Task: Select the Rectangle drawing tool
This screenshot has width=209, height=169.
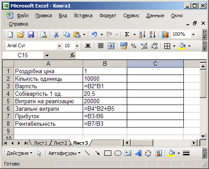Action: coord(108,153)
